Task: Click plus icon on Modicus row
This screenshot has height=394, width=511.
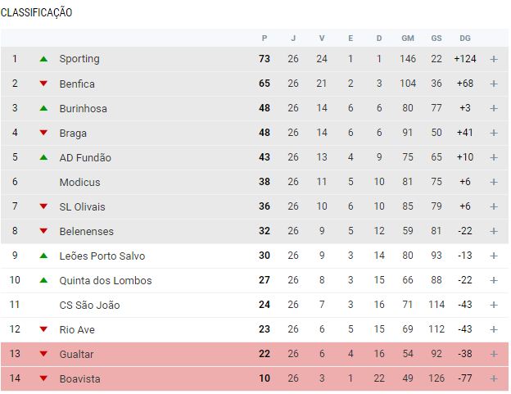Action: click(494, 182)
